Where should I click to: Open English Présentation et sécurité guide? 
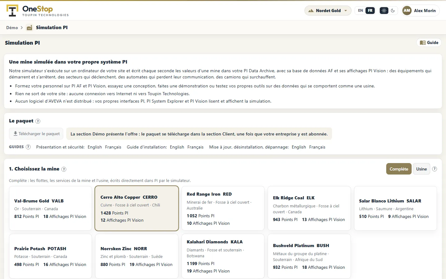pyautogui.click(x=95, y=147)
